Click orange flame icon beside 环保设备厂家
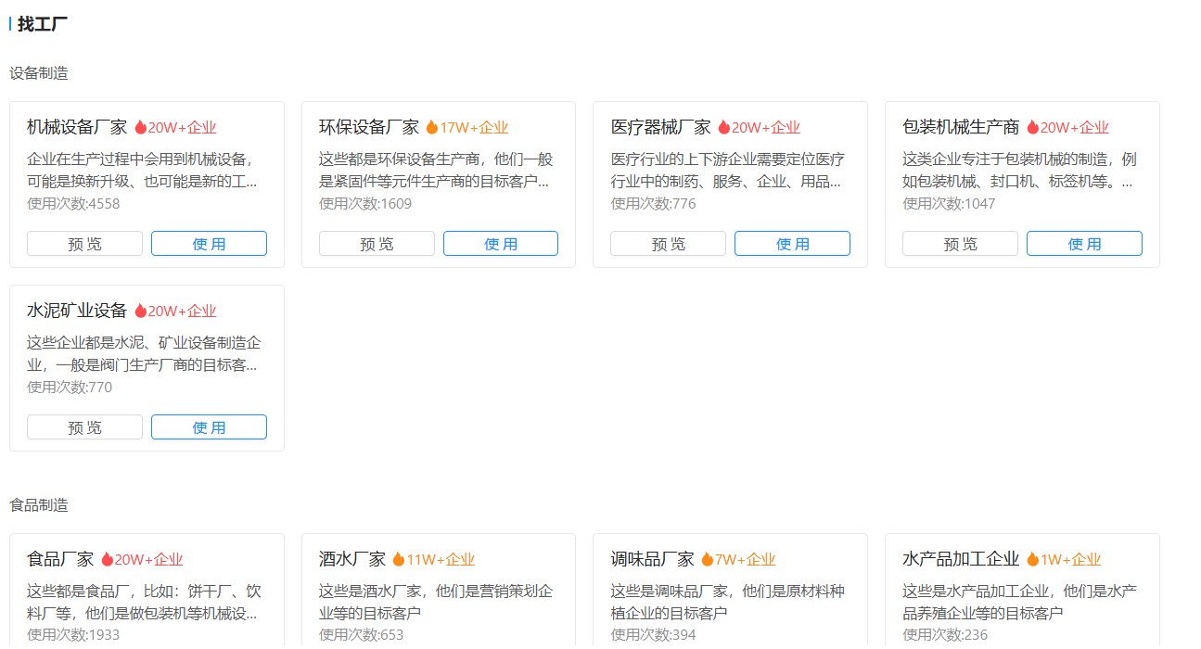 (432, 127)
